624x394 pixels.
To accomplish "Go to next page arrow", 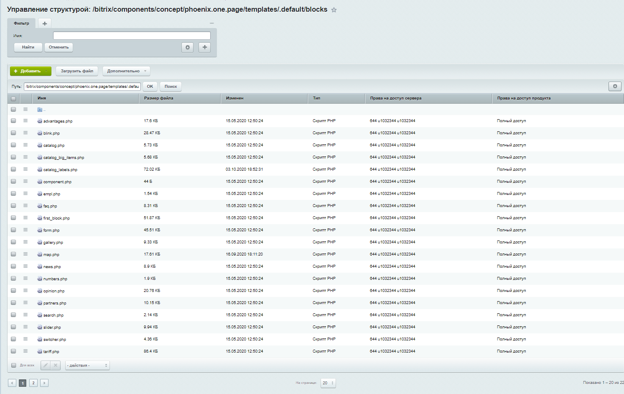I will click(44, 383).
